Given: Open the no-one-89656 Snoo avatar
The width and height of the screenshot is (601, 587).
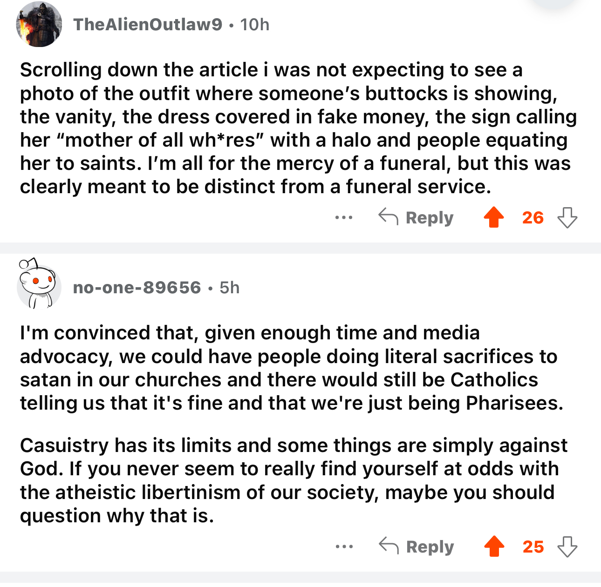Looking at the screenshot, I should 39,284.
